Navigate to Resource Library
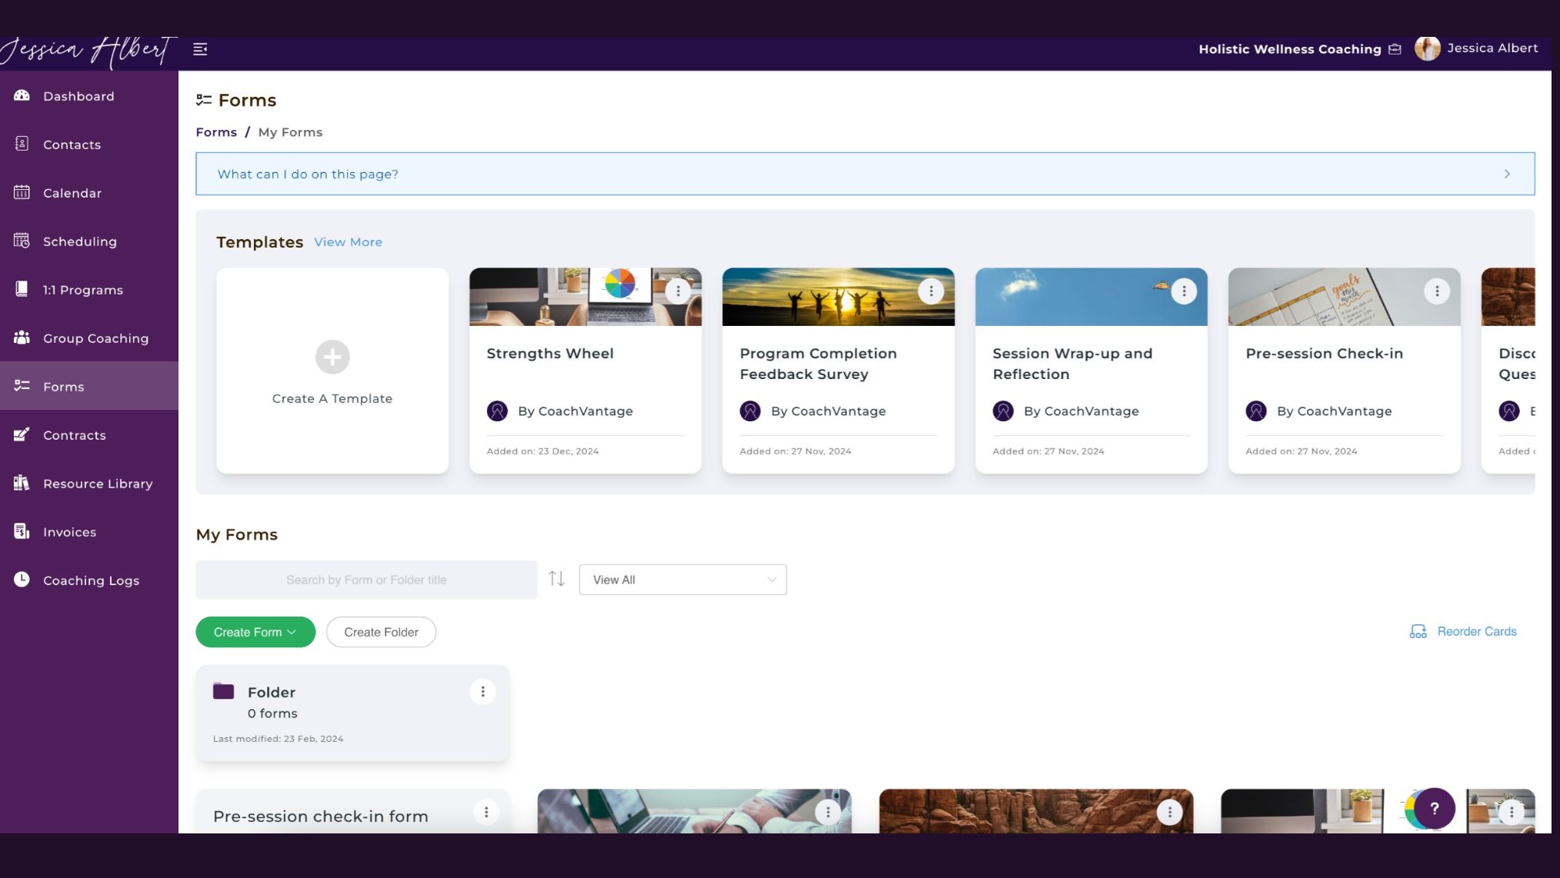1560x878 pixels. pos(89,484)
